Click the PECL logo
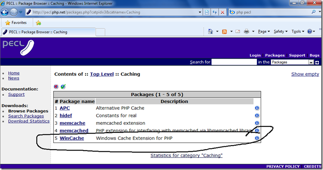 coord(18,48)
